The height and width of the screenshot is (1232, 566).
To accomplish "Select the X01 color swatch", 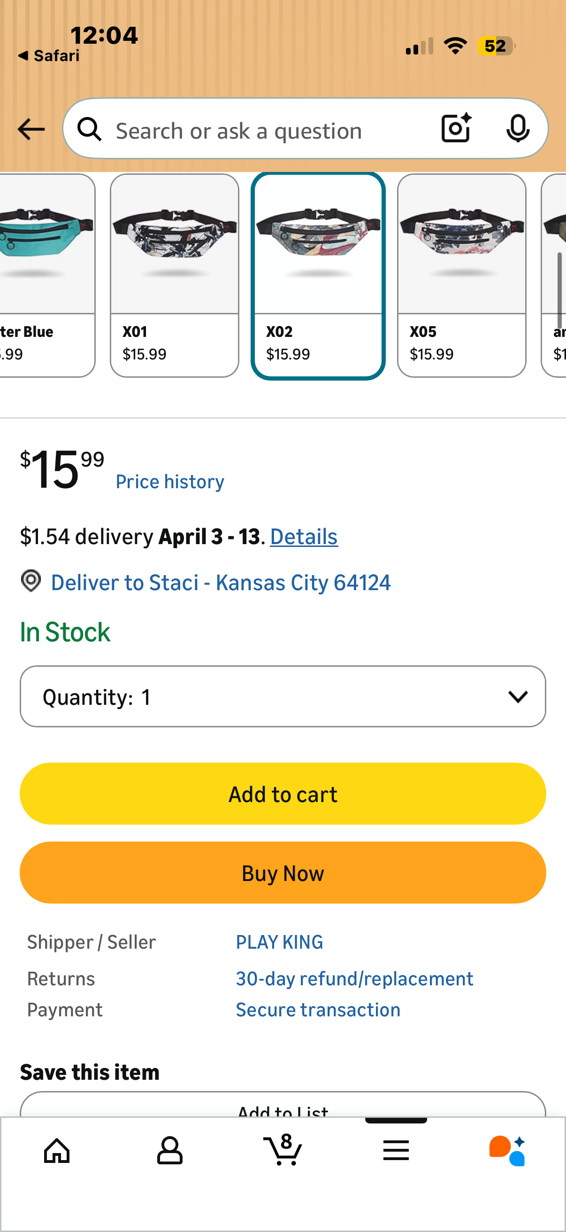I will click(x=174, y=275).
